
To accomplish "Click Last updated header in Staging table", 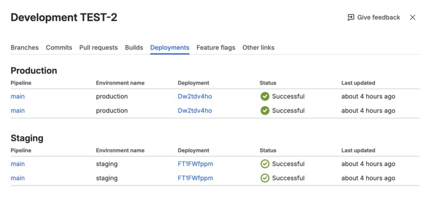I will [358, 151].
